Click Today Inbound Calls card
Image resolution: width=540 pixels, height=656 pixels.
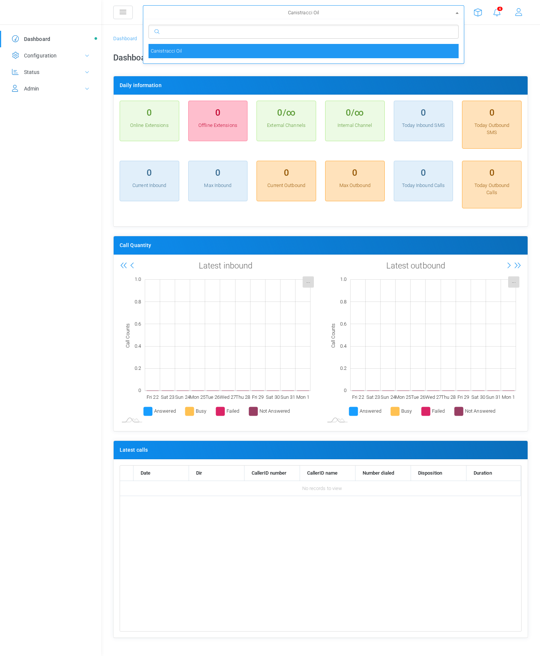click(x=423, y=181)
